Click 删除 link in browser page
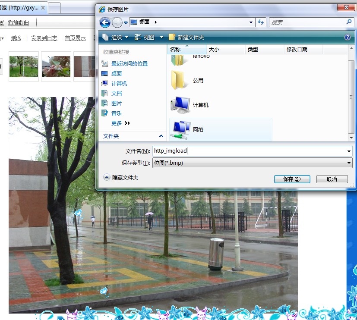 click(16, 38)
